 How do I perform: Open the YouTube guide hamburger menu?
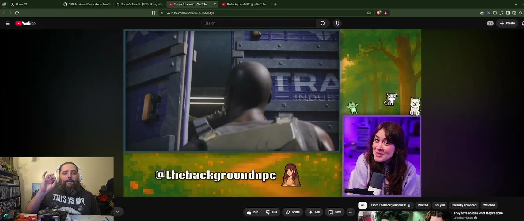[8, 23]
